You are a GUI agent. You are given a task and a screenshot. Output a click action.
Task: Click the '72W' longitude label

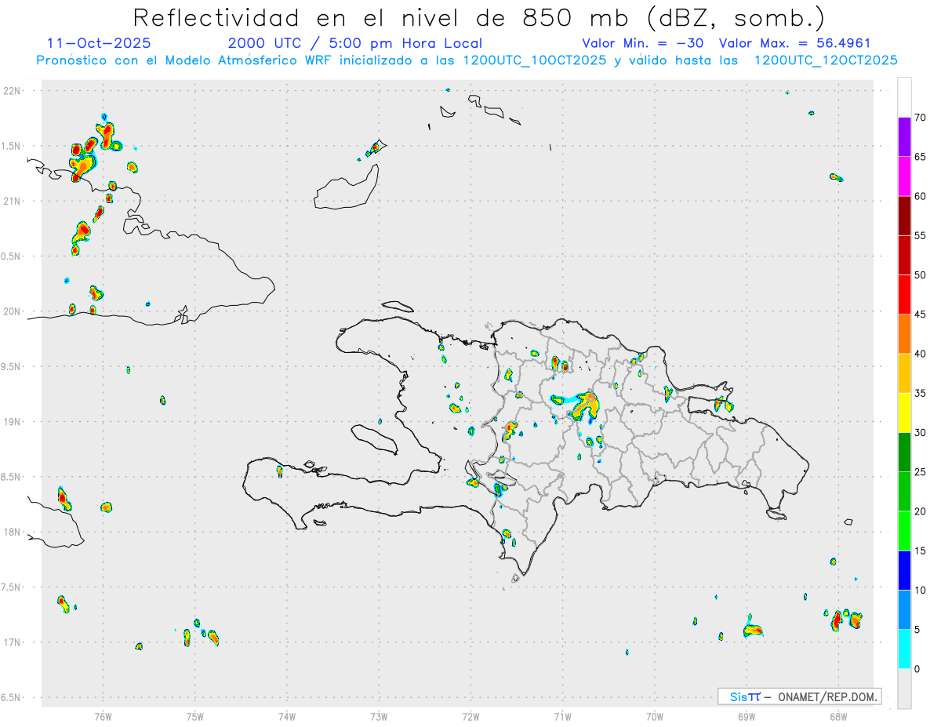coord(470,717)
